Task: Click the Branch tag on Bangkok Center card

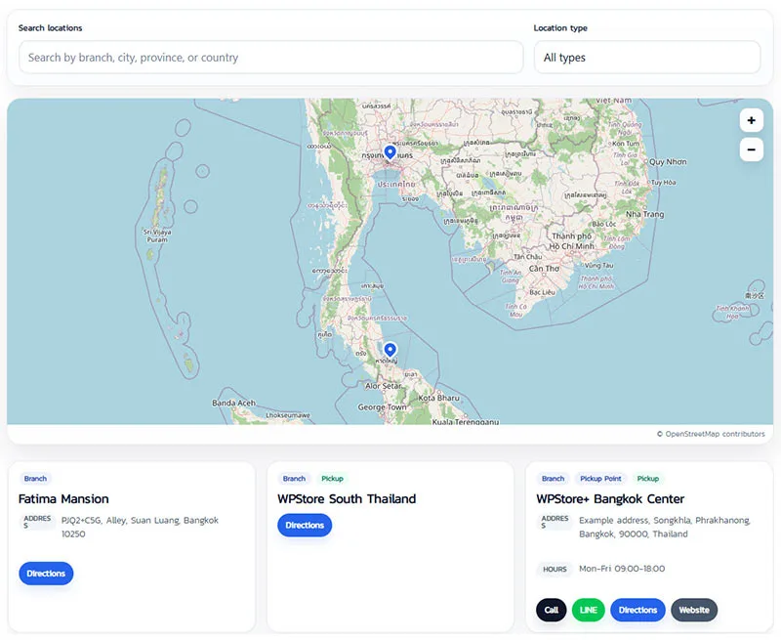Action: click(553, 479)
